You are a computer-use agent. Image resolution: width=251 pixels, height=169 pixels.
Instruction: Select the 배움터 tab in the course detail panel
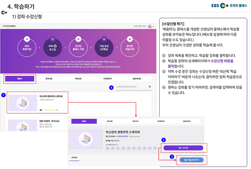[84, 121]
